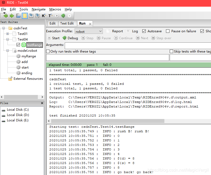Enable Skip tests with these tags checkbox

(x=172, y=51)
